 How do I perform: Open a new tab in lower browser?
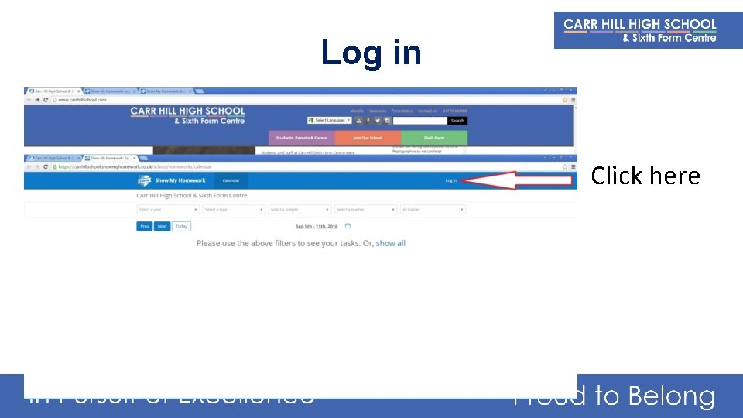pos(144,158)
